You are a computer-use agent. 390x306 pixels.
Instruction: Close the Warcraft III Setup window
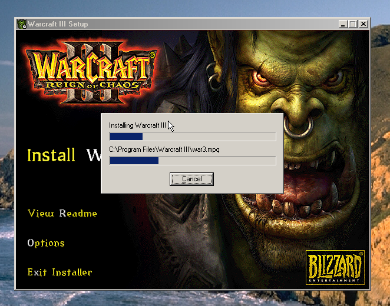click(x=363, y=24)
